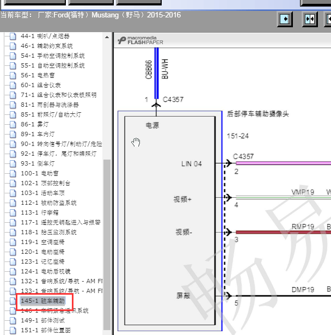Click the page icon beside 89-1 车内灯

(13, 134)
